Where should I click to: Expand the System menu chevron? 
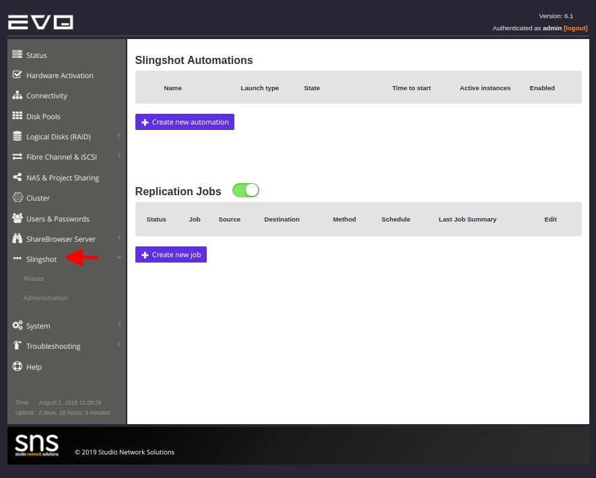click(x=119, y=325)
